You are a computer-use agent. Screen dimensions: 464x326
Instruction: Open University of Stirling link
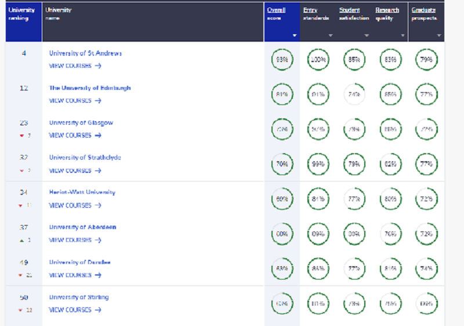pyautogui.click(x=79, y=297)
